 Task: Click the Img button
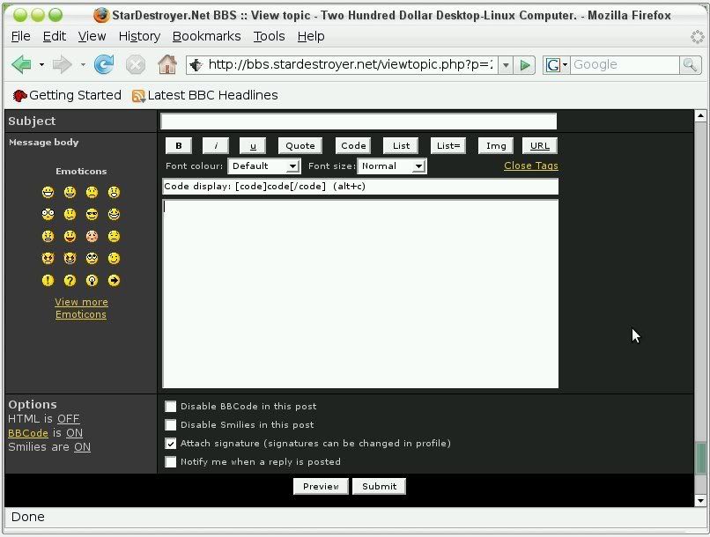pyautogui.click(x=496, y=145)
